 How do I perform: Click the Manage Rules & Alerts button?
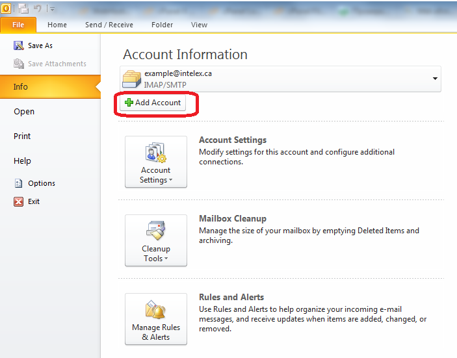[156, 319]
